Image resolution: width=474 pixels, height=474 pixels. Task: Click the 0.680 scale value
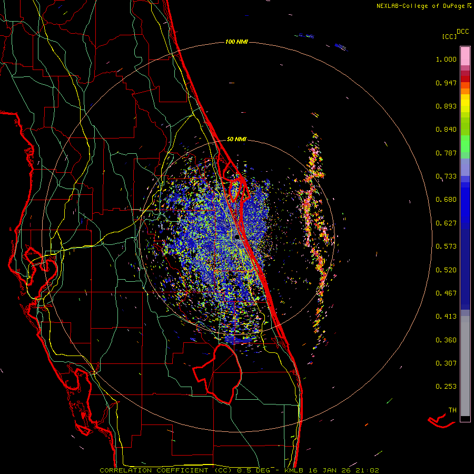446,200
